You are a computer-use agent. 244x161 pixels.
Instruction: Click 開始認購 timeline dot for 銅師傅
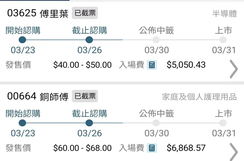point(22,123)
